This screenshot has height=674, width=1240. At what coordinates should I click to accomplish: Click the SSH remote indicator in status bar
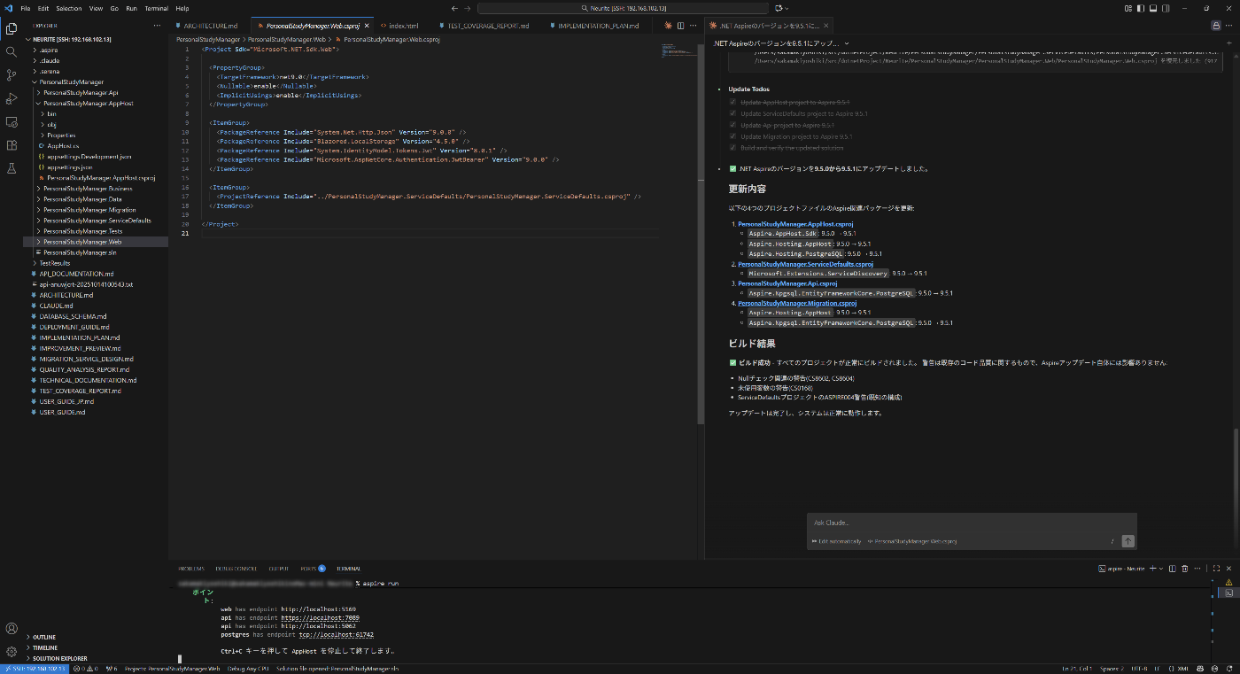click(33, 669)
